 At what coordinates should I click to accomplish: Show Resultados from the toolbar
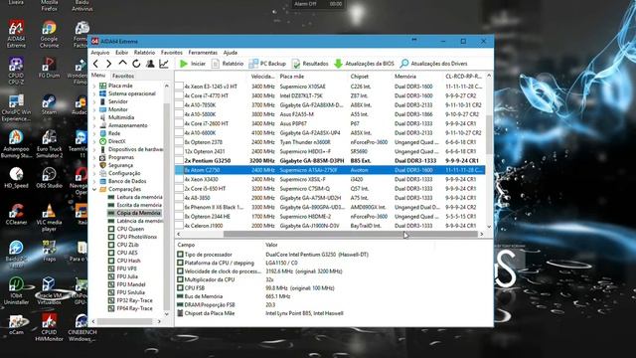point(310,64)
